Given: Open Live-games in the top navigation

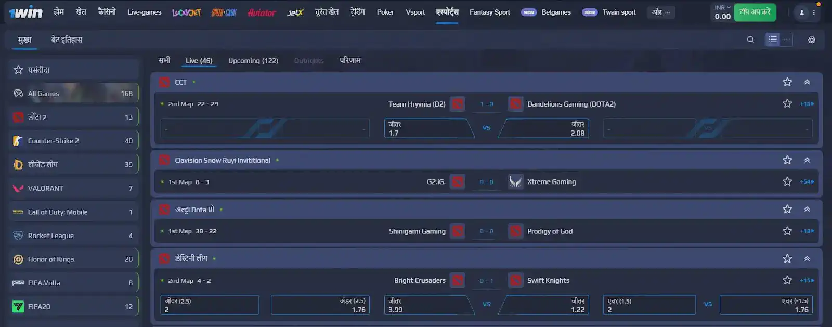Looking at the screenshot, I should tap(145, 12).
